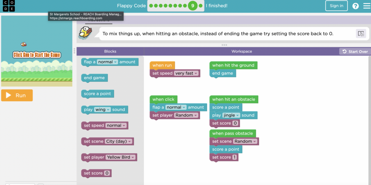Select the when pass obstacle block
Image resolution: width=371 pixels, height=185 pixels.
point(233,134)
